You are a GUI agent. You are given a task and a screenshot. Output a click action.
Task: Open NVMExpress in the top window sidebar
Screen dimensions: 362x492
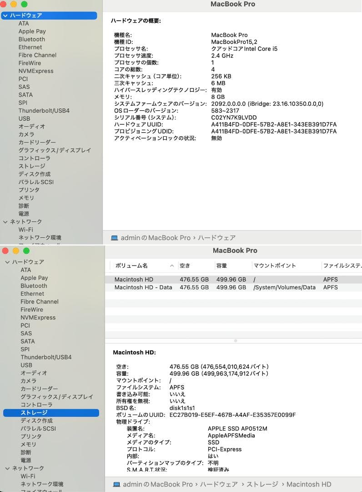[x=35, y=71]
